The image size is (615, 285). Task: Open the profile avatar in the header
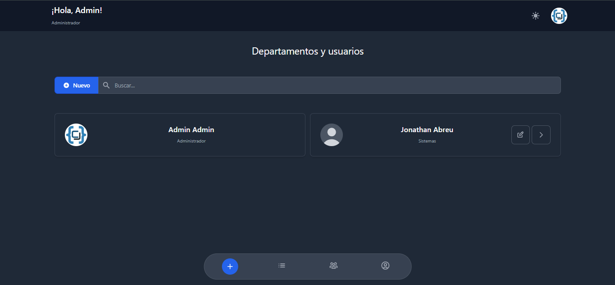pos(559,16)
